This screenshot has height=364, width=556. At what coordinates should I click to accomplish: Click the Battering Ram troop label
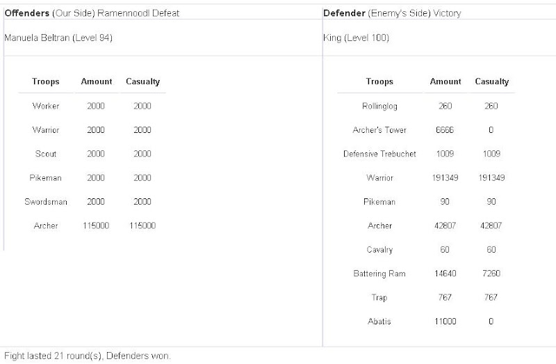tap(379, 274)
